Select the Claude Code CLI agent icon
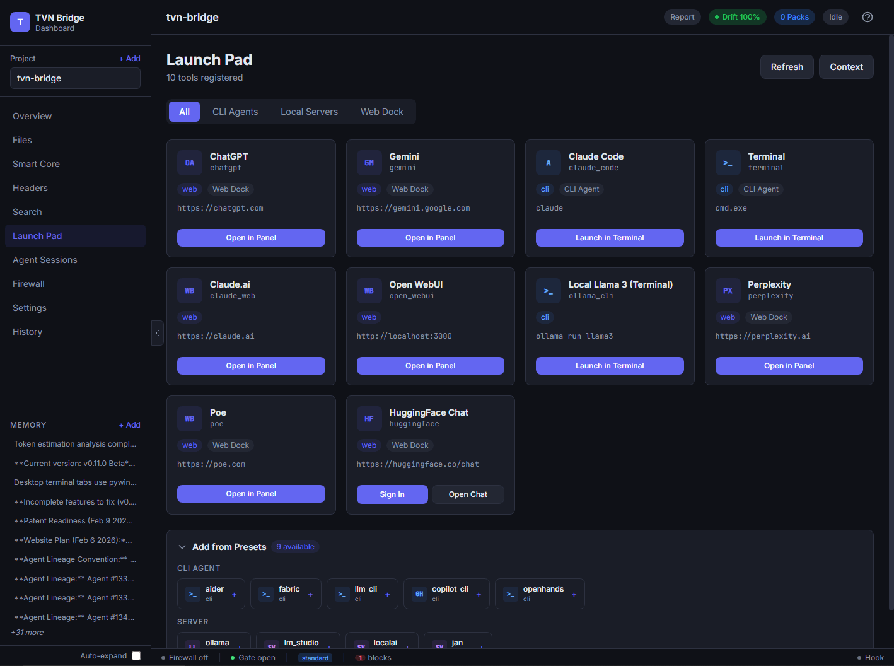 pyautogui.click(x=548, y=162)
